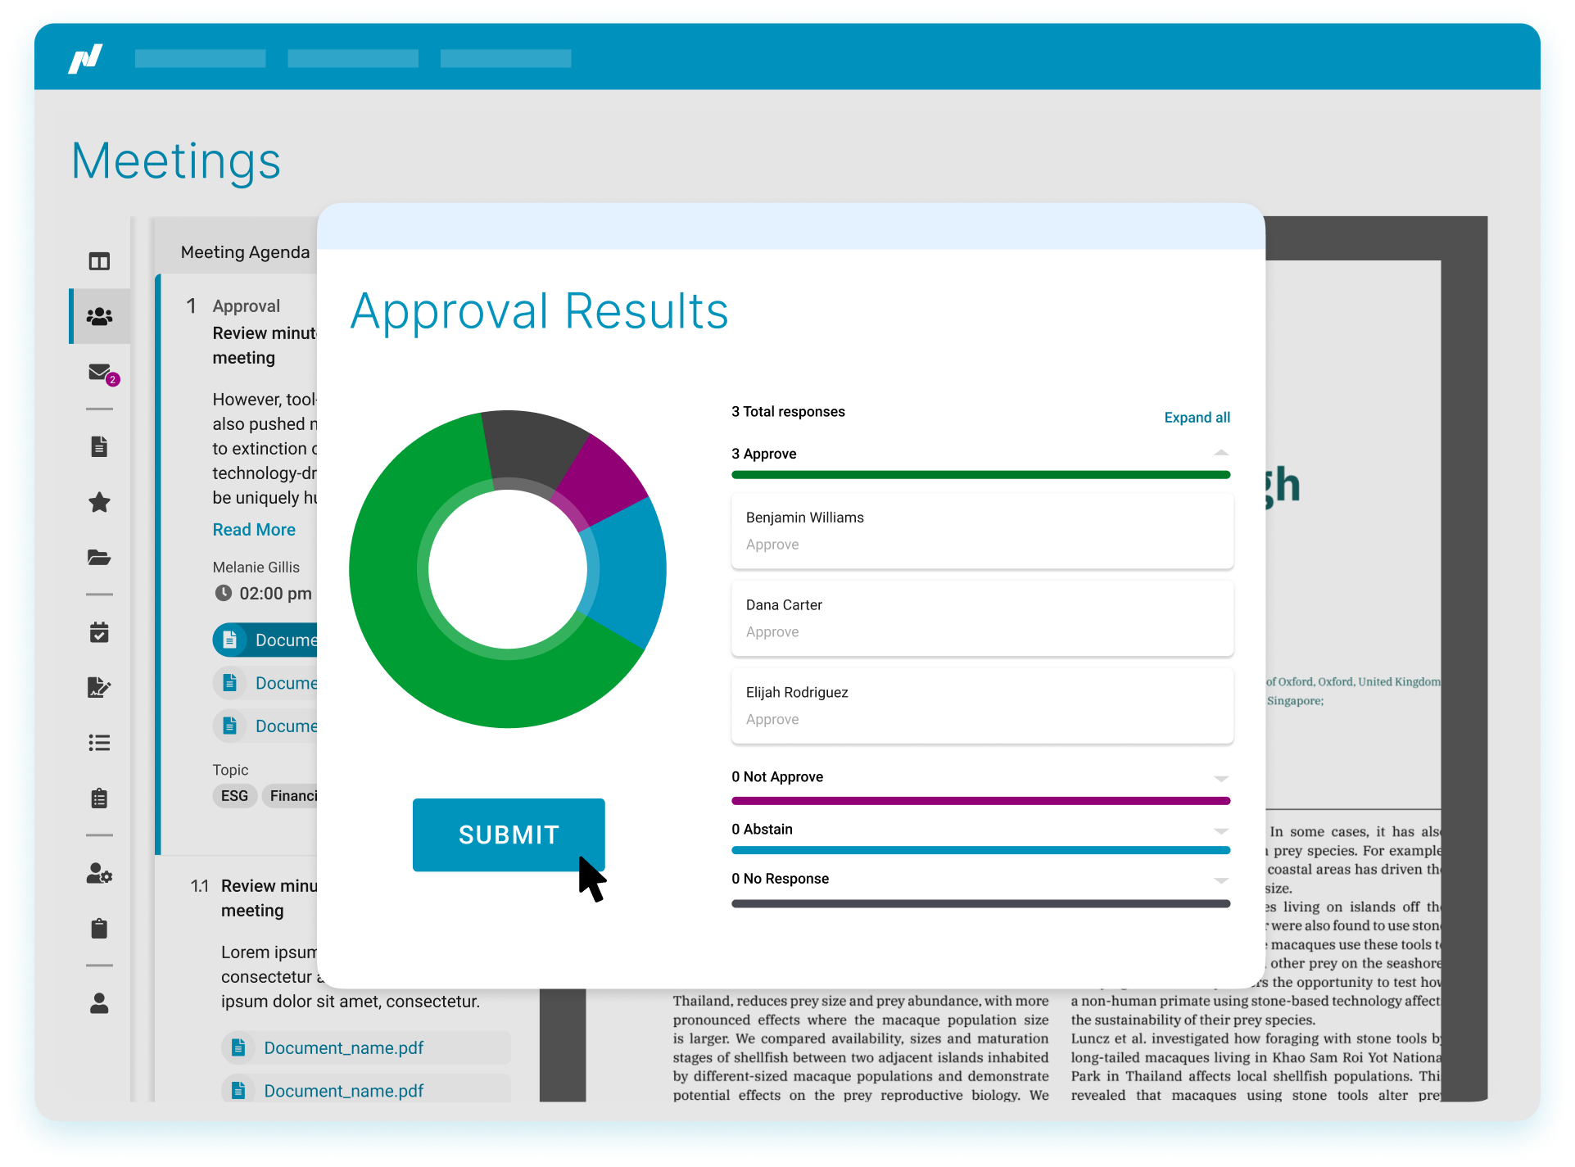
Task: Open the dashboard layout sidebar icon
Action: (x=99, y=261)
